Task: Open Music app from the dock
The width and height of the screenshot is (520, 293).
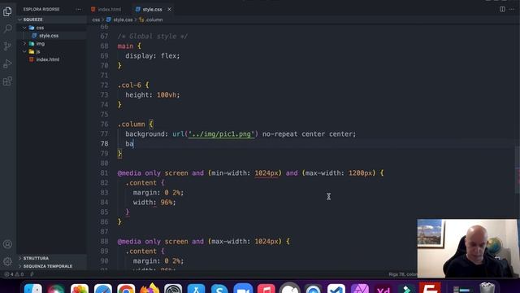Action: coord(266,288)
